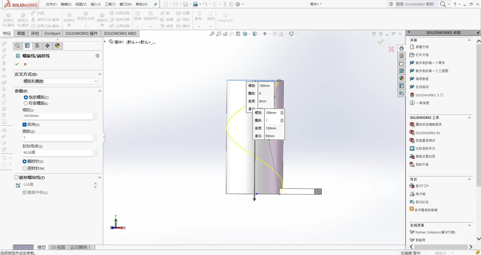Open the 定义方式 dropdown showing 螺距和圈数
Screen dimensions: 481x255
tap(60, 81)
